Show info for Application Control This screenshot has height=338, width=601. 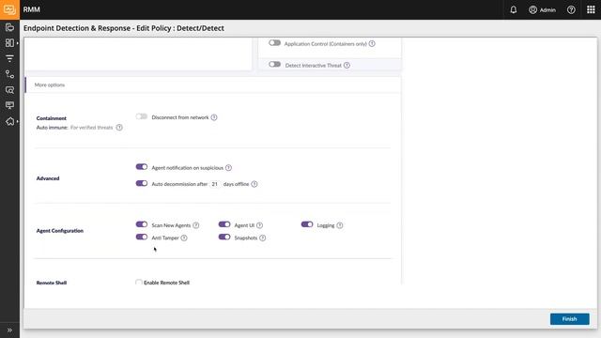[372, 44]
